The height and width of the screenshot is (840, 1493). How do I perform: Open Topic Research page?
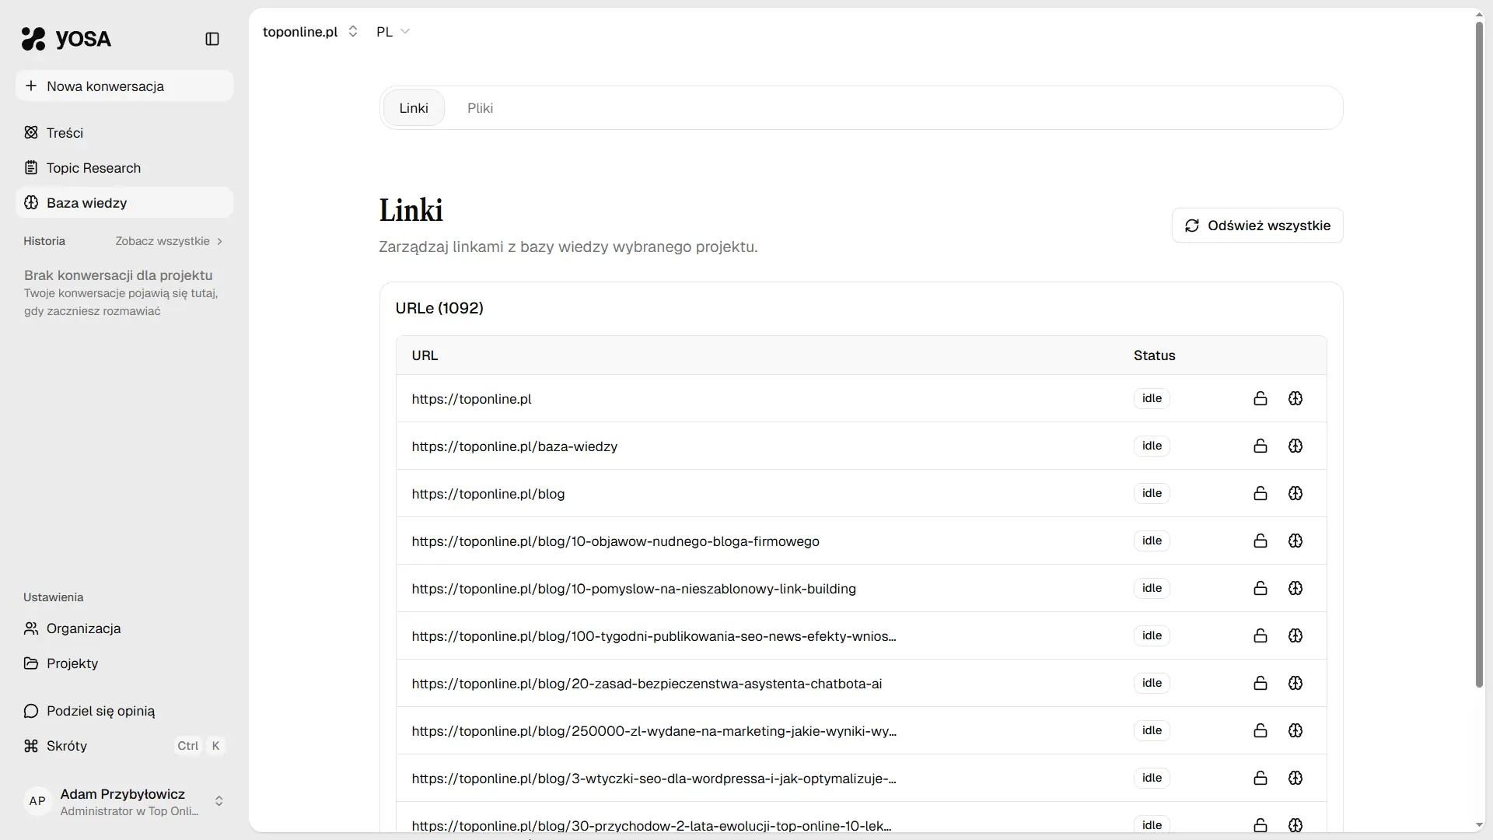[93, 168]
